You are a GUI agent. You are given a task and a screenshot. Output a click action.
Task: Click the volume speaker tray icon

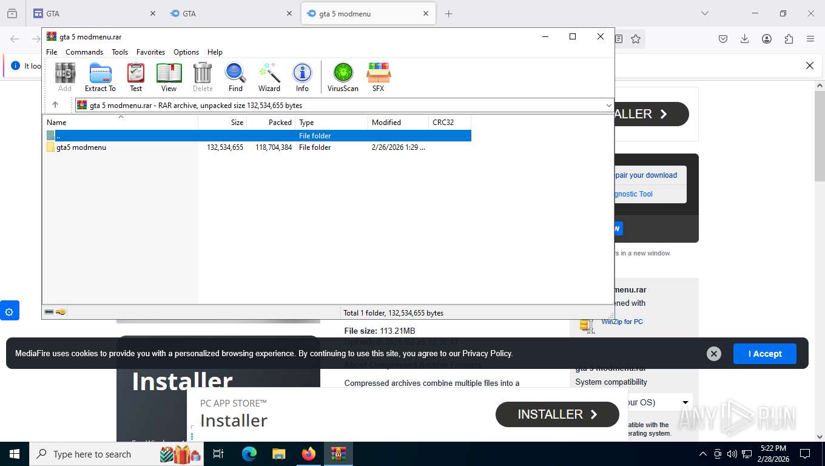point(732,454)
